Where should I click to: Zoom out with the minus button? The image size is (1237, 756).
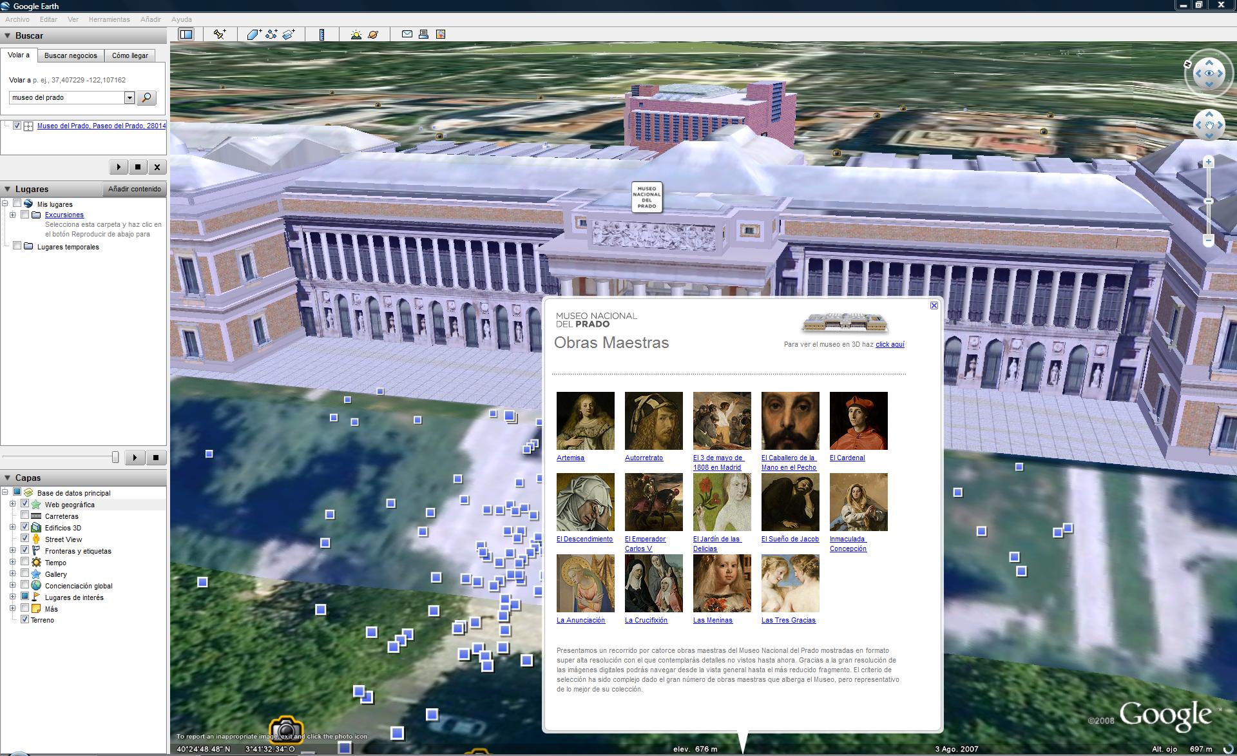[1209, 240]
